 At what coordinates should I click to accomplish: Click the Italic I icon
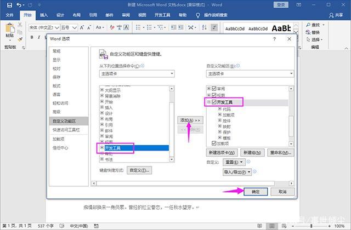tap(39, 37)
